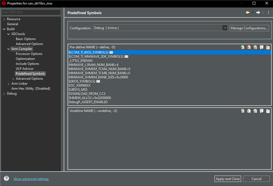The width and height of the screenshot is (273, 186).
Task: Select Predefined Symbols tree item
Action: point(30,74)
